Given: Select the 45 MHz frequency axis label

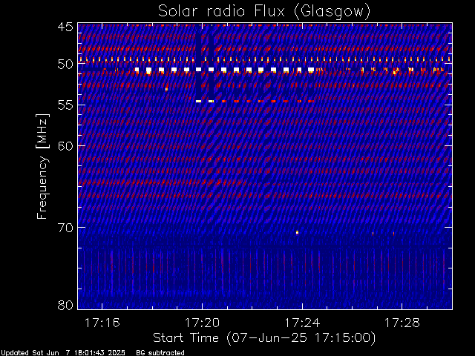Looking at the screenshot, I should pos(65,27).
